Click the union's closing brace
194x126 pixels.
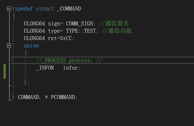pos(26,82)
